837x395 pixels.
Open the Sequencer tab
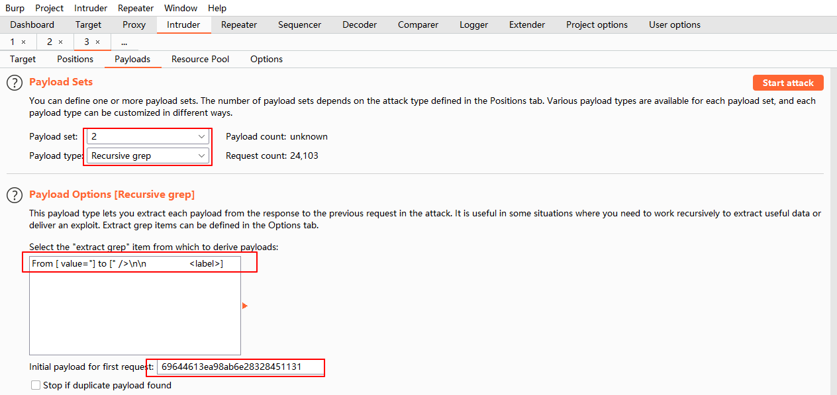[299, 24]
